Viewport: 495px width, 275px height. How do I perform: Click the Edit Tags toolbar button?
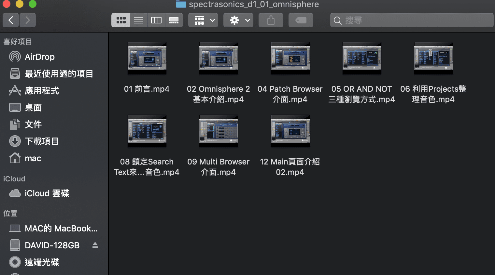pos(301,20)
